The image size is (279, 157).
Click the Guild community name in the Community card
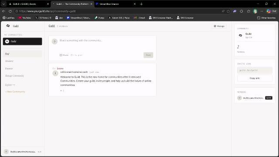pos(248,34)
